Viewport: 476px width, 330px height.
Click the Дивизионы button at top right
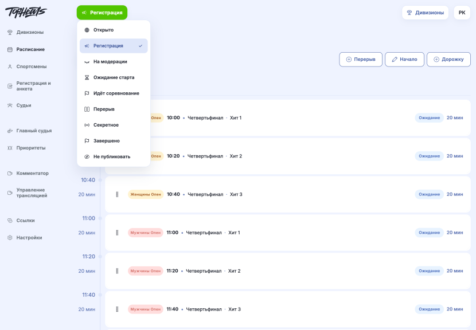point(425,13)
